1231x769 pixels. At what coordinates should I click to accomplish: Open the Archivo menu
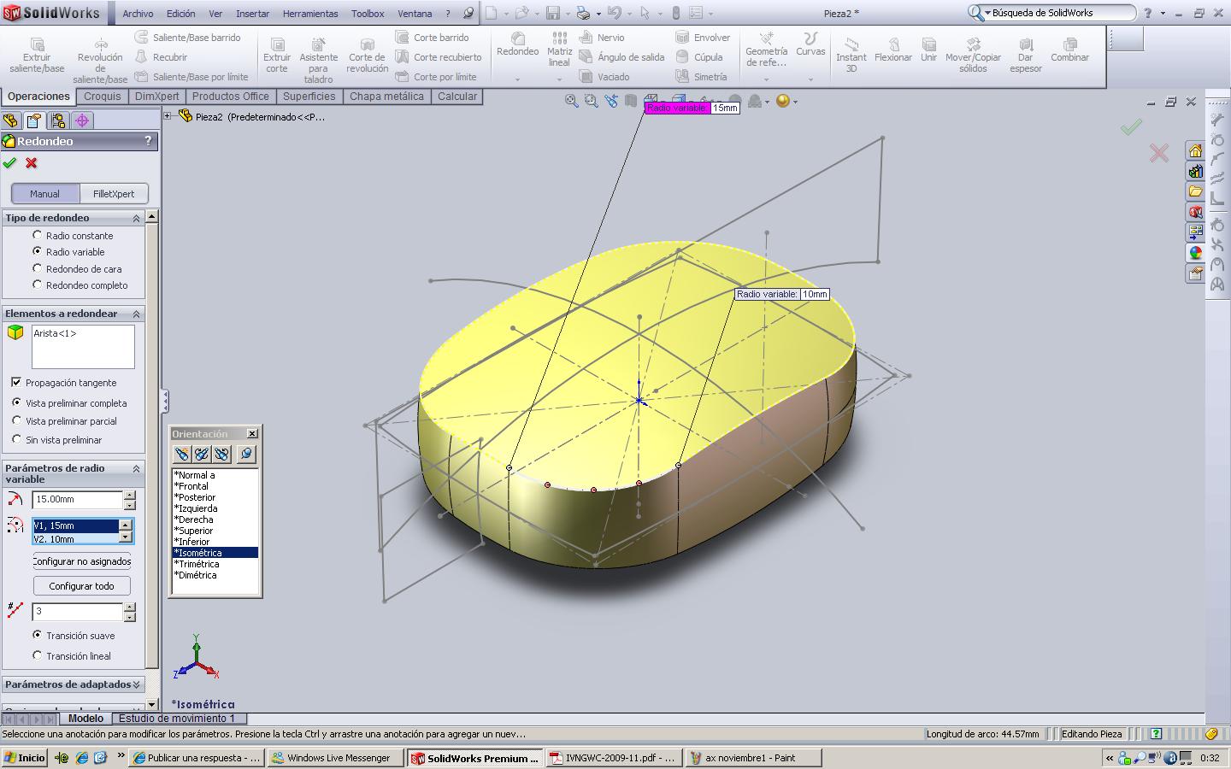(x=138, y=14)
